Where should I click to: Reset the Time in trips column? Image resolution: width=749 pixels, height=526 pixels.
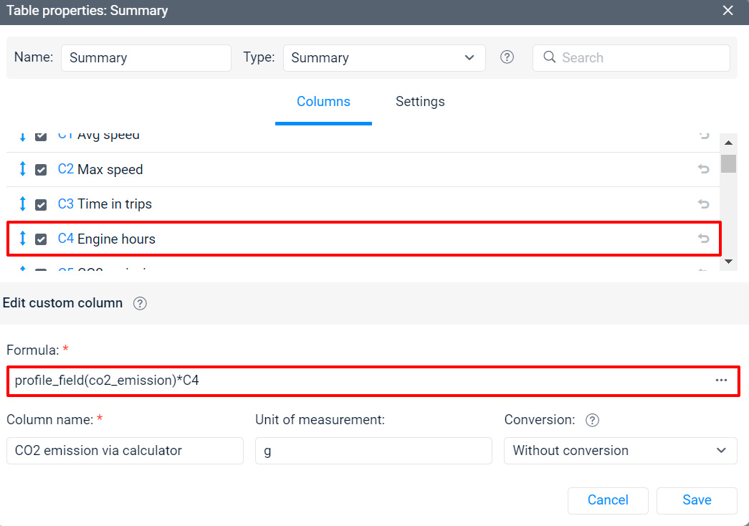coord(703,204)
